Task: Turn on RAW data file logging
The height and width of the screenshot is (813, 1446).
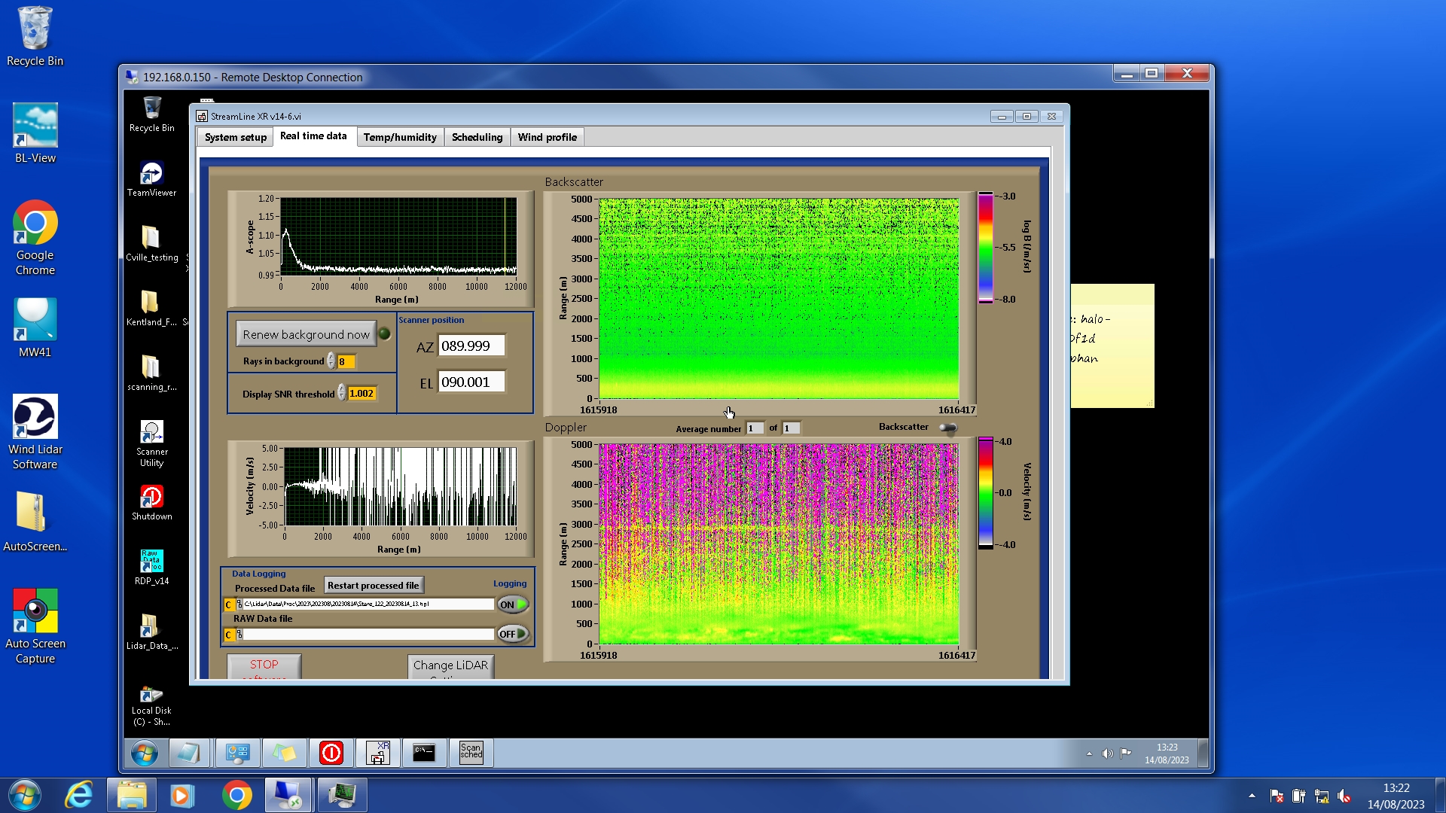Action: click(513, 634)
